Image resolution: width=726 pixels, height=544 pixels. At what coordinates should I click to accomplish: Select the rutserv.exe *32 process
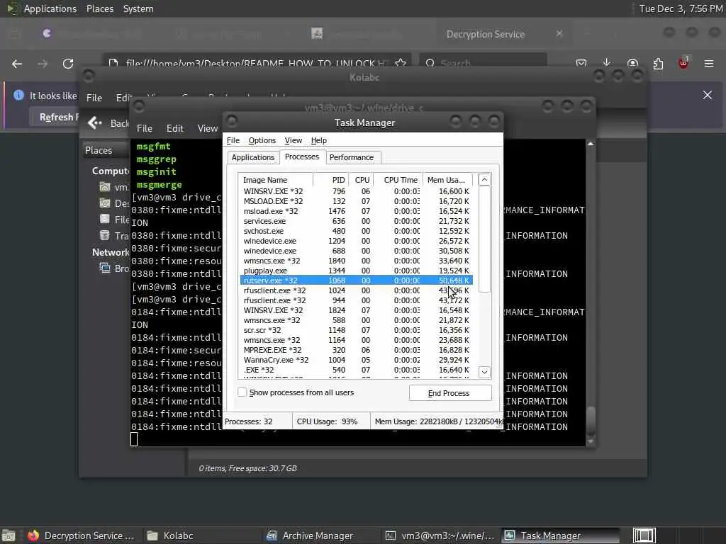(356, 280)
